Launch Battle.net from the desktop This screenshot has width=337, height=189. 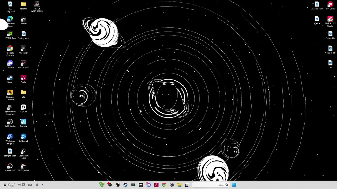point(23,138)
